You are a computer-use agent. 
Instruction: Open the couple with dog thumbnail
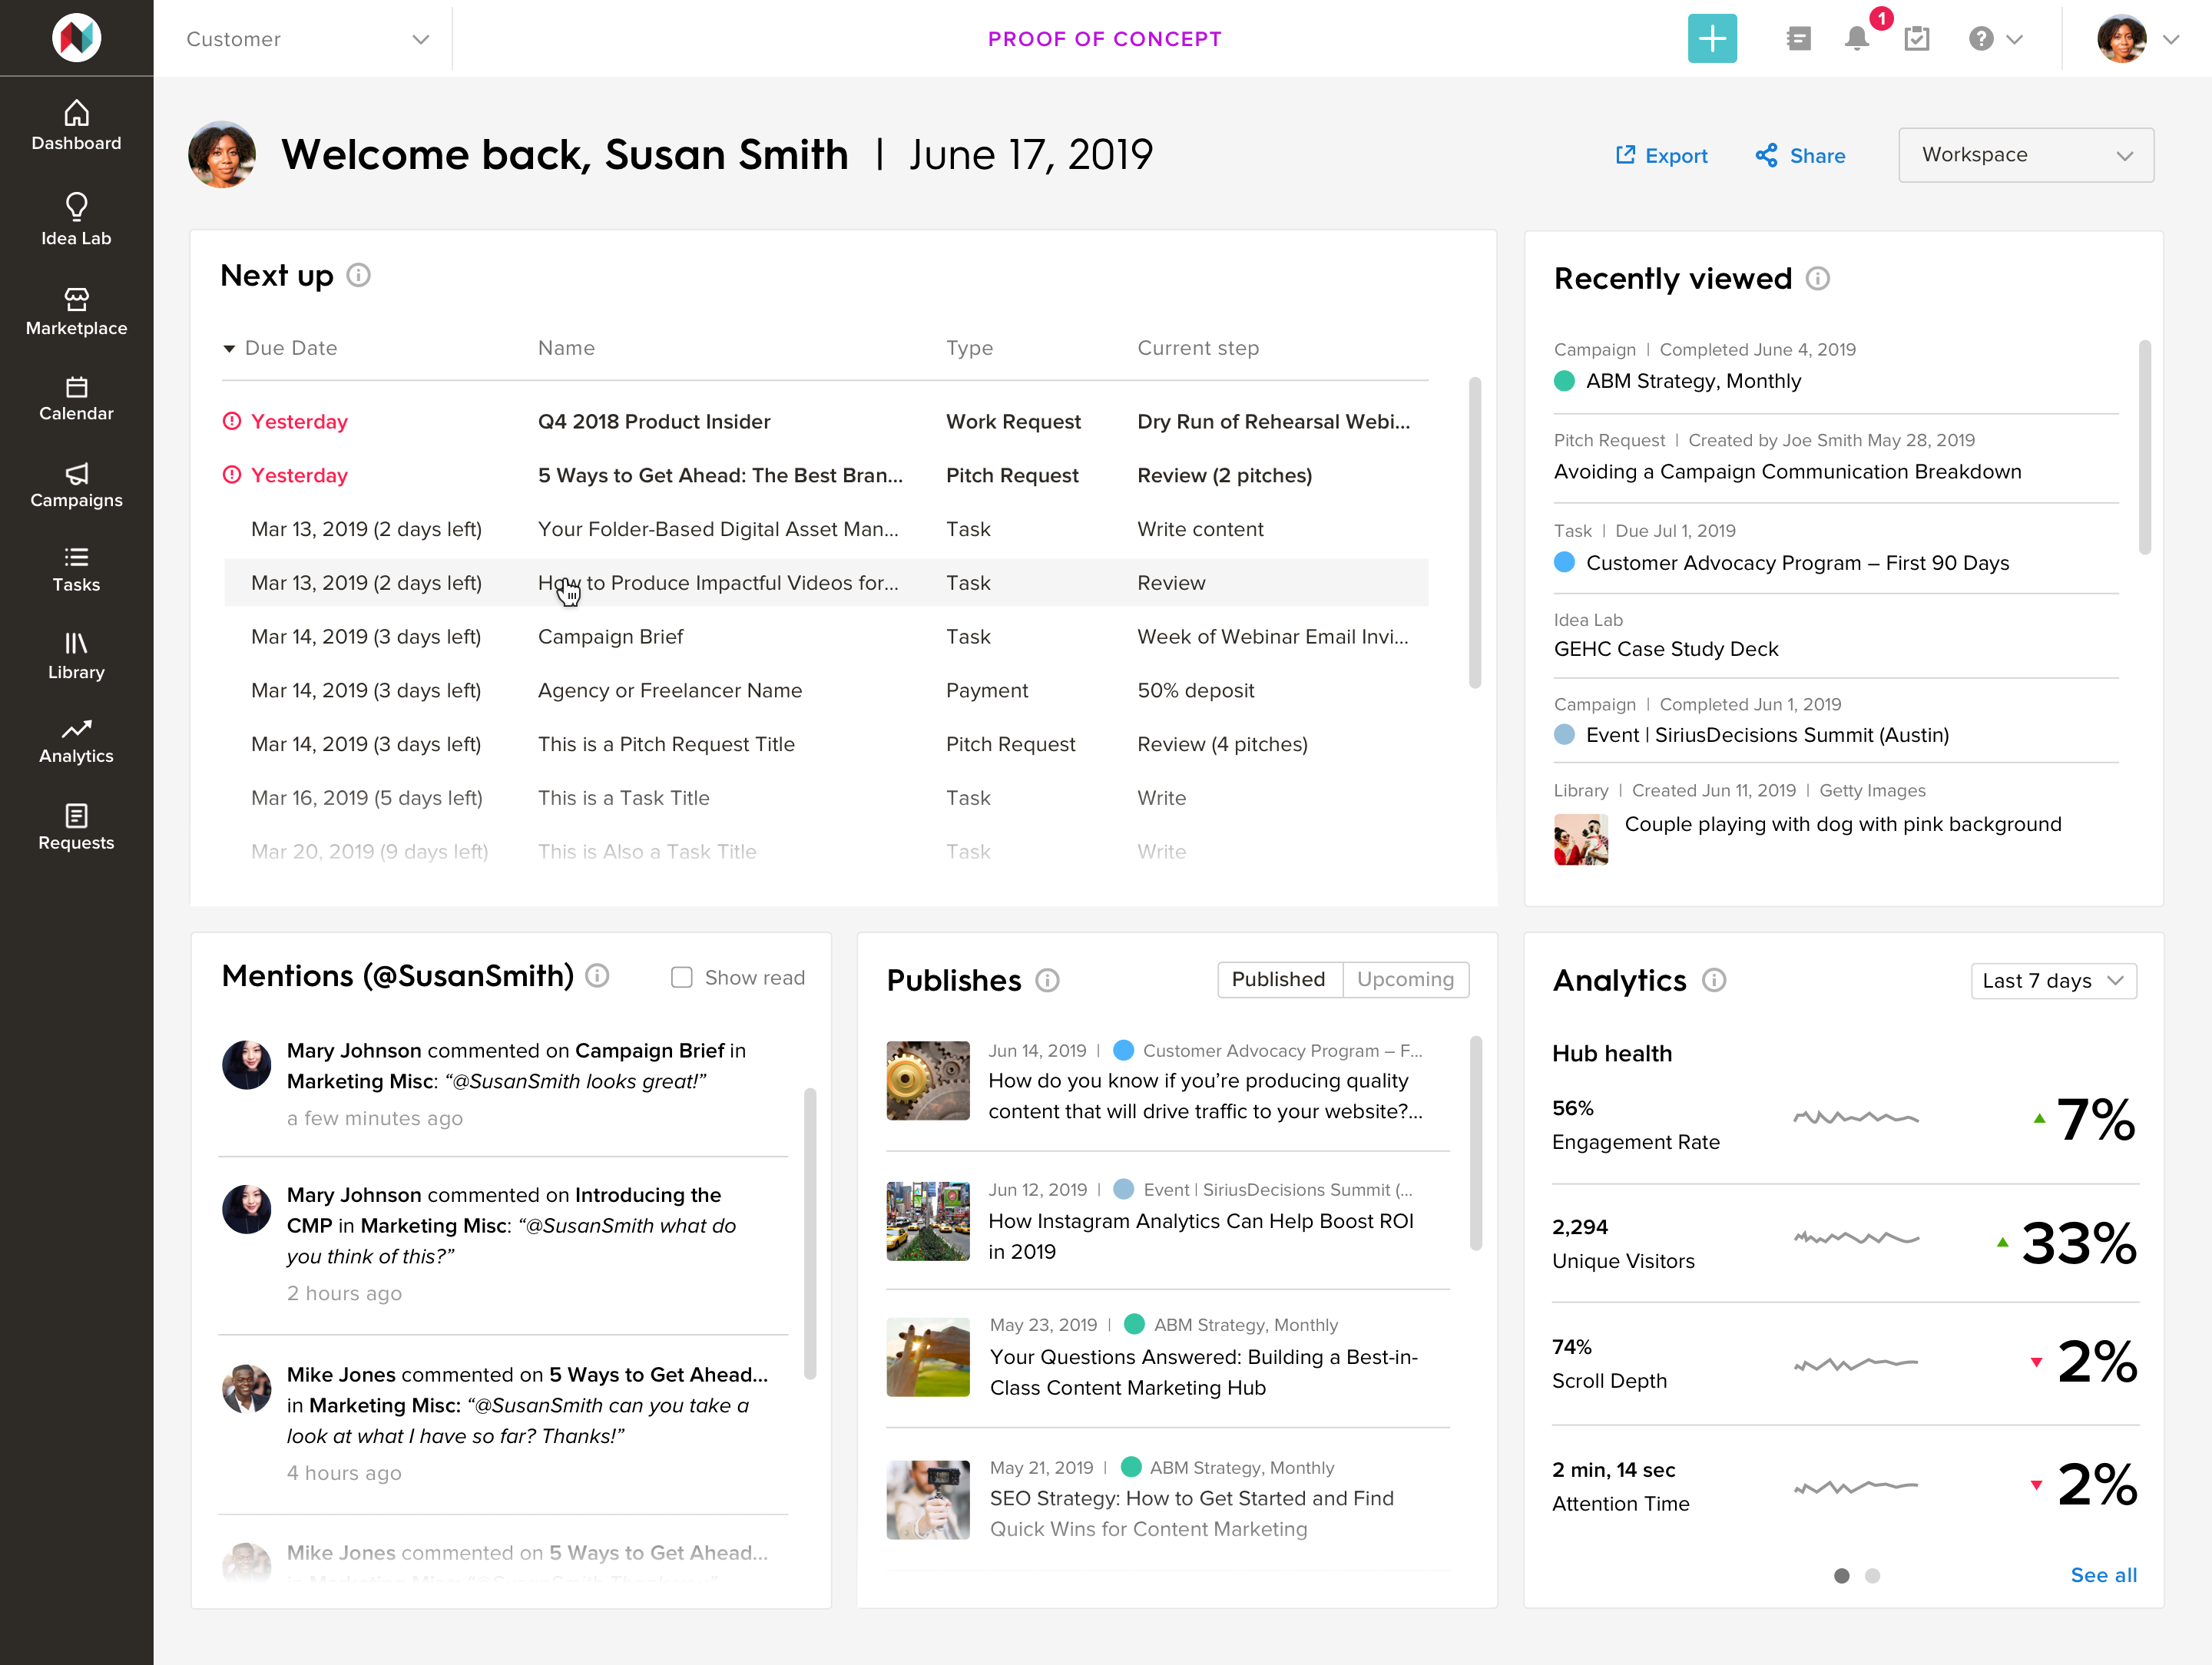coord(1580,839)
